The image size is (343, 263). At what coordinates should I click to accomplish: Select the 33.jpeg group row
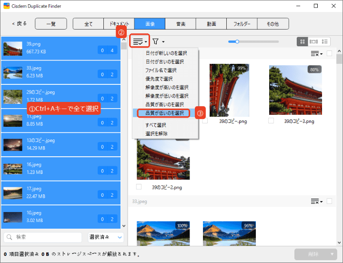point(61,72)
